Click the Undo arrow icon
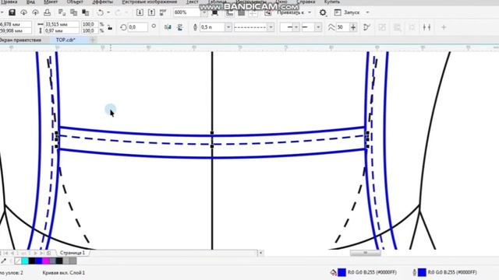Viewport: 499px width, 280px height. [x=101, y=12]
